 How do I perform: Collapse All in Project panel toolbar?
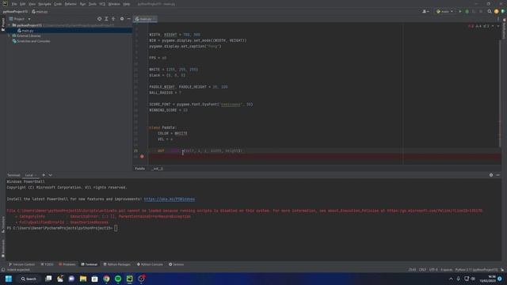(x=113, y=19)
